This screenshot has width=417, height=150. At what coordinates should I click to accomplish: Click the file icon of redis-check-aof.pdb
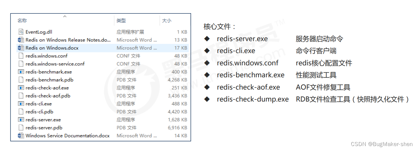coord(21,96)
